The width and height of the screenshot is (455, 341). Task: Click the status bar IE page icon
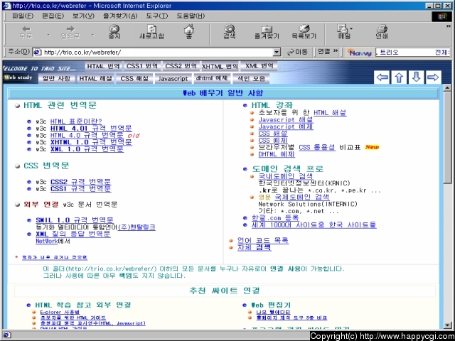coord(7,335)
